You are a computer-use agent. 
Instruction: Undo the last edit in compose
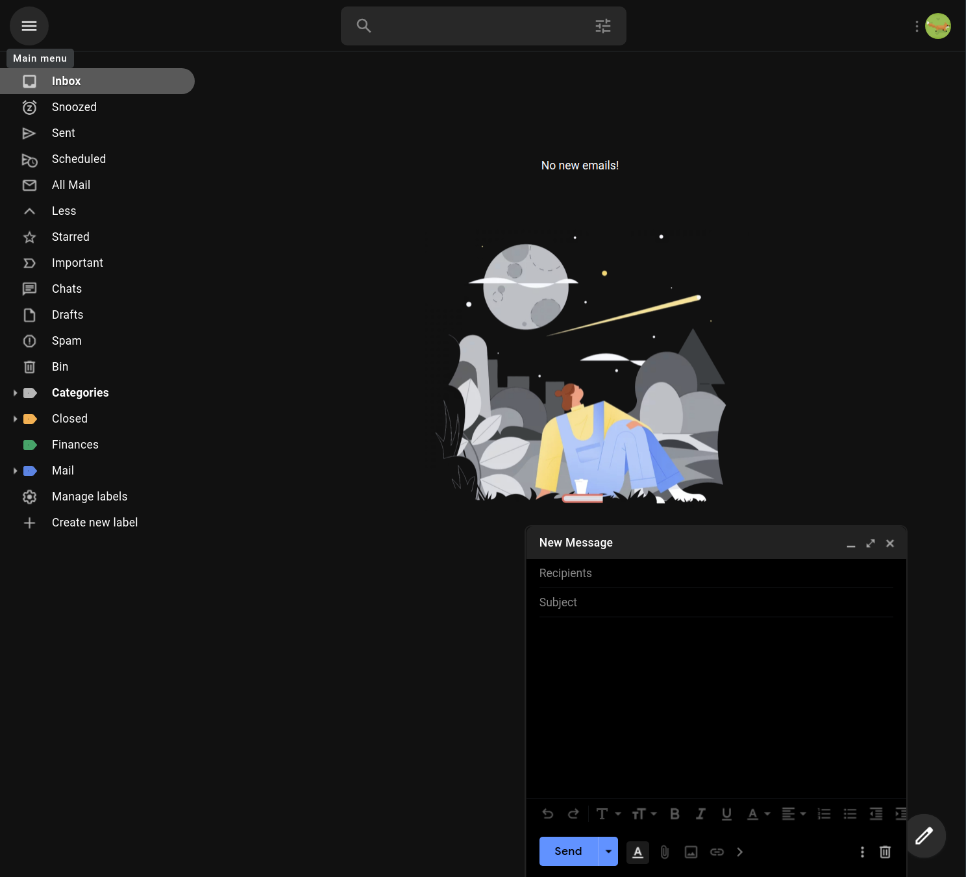point(548,814)
